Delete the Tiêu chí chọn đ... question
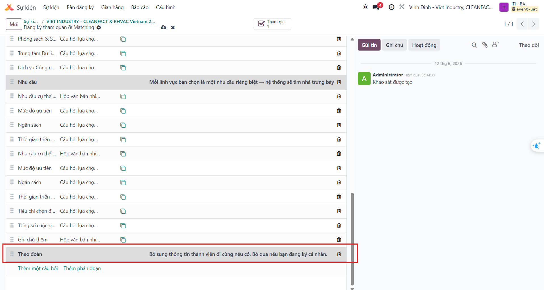 339,211
